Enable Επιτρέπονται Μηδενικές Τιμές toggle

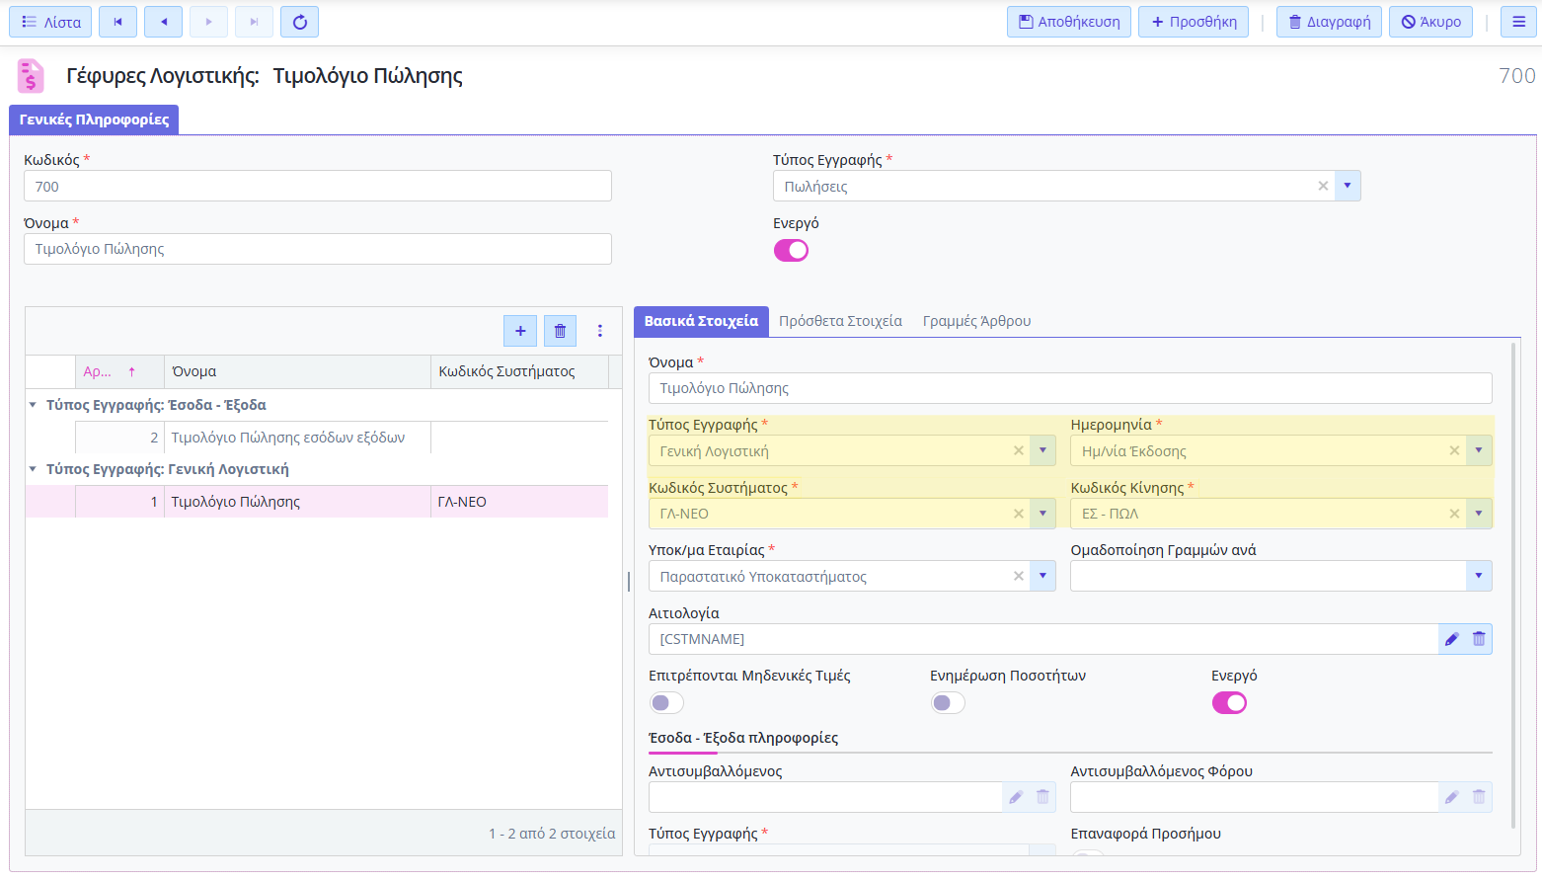666,703
